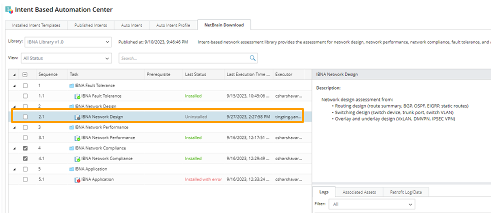The height and width of the screenshot is (213, 491).
Task: Click the Installed status for sequence 1.1
Action: 193,96
